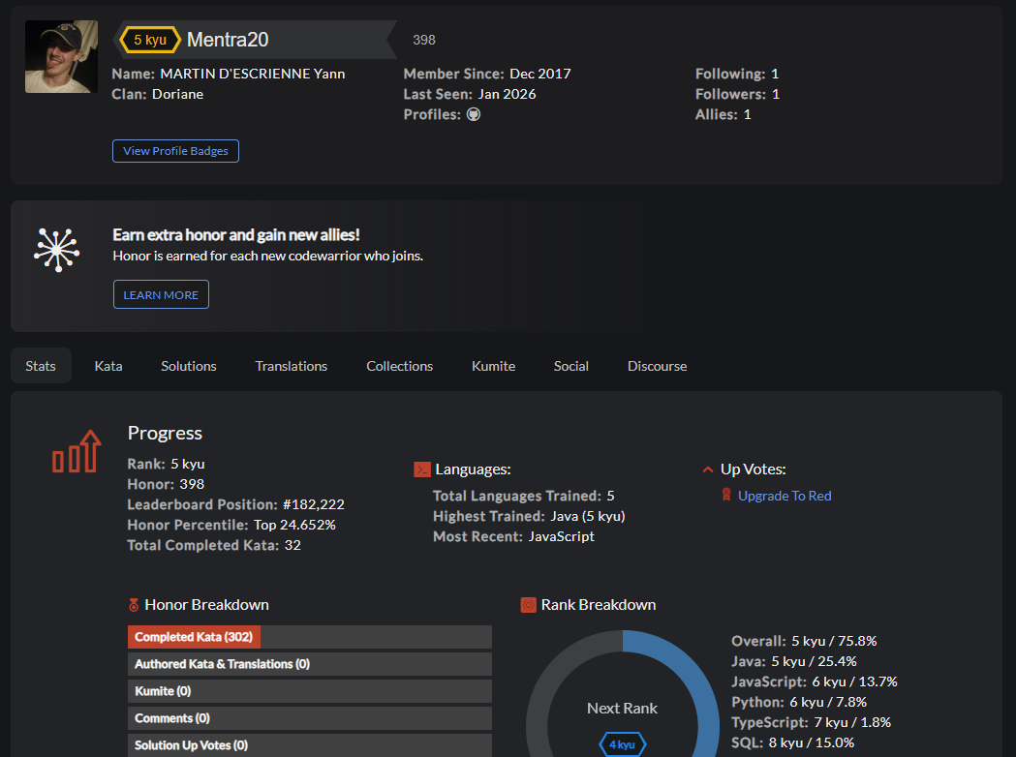Click the Up Votes chevron icon
The width and height of the screenshot is (1016, 757).
click(x=708, y=469)
